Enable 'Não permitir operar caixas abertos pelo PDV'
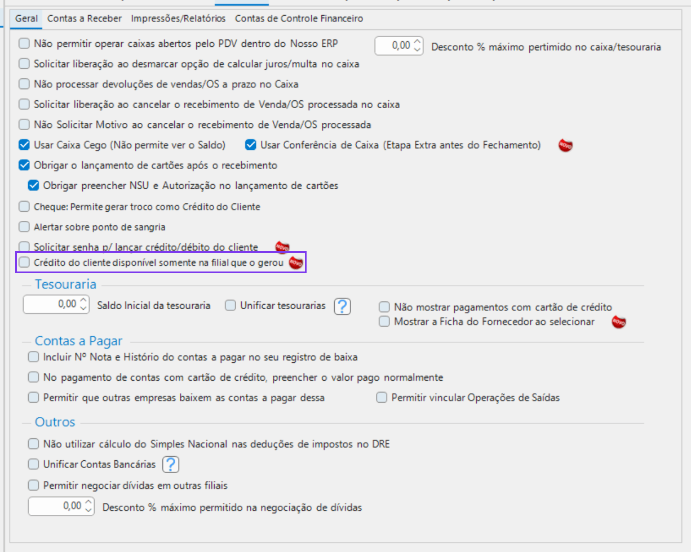This screenshot has width=691, height=552. 24,43
